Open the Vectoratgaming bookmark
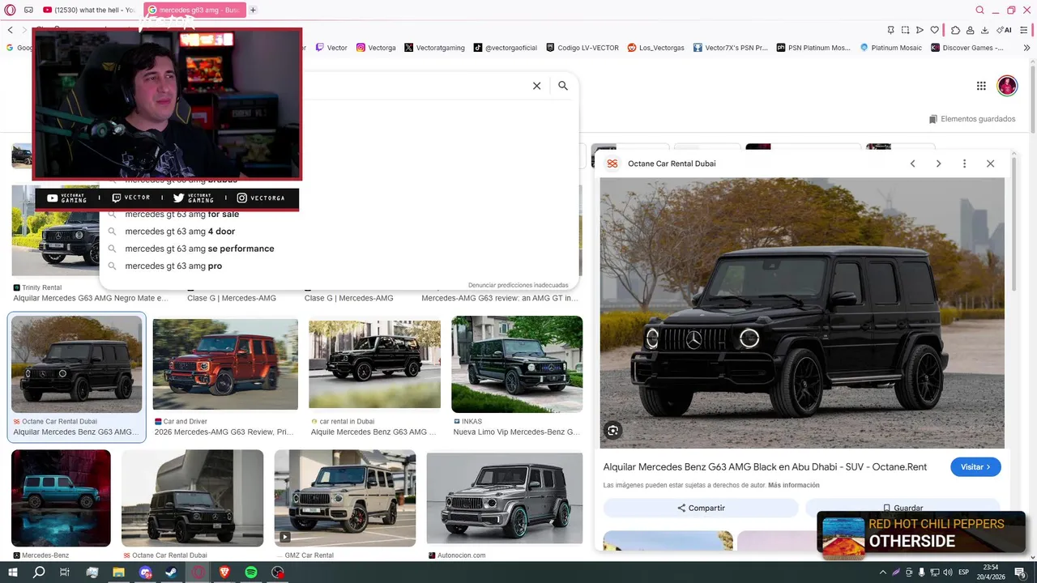This screenshot has width=1037, height=583. 434,48
